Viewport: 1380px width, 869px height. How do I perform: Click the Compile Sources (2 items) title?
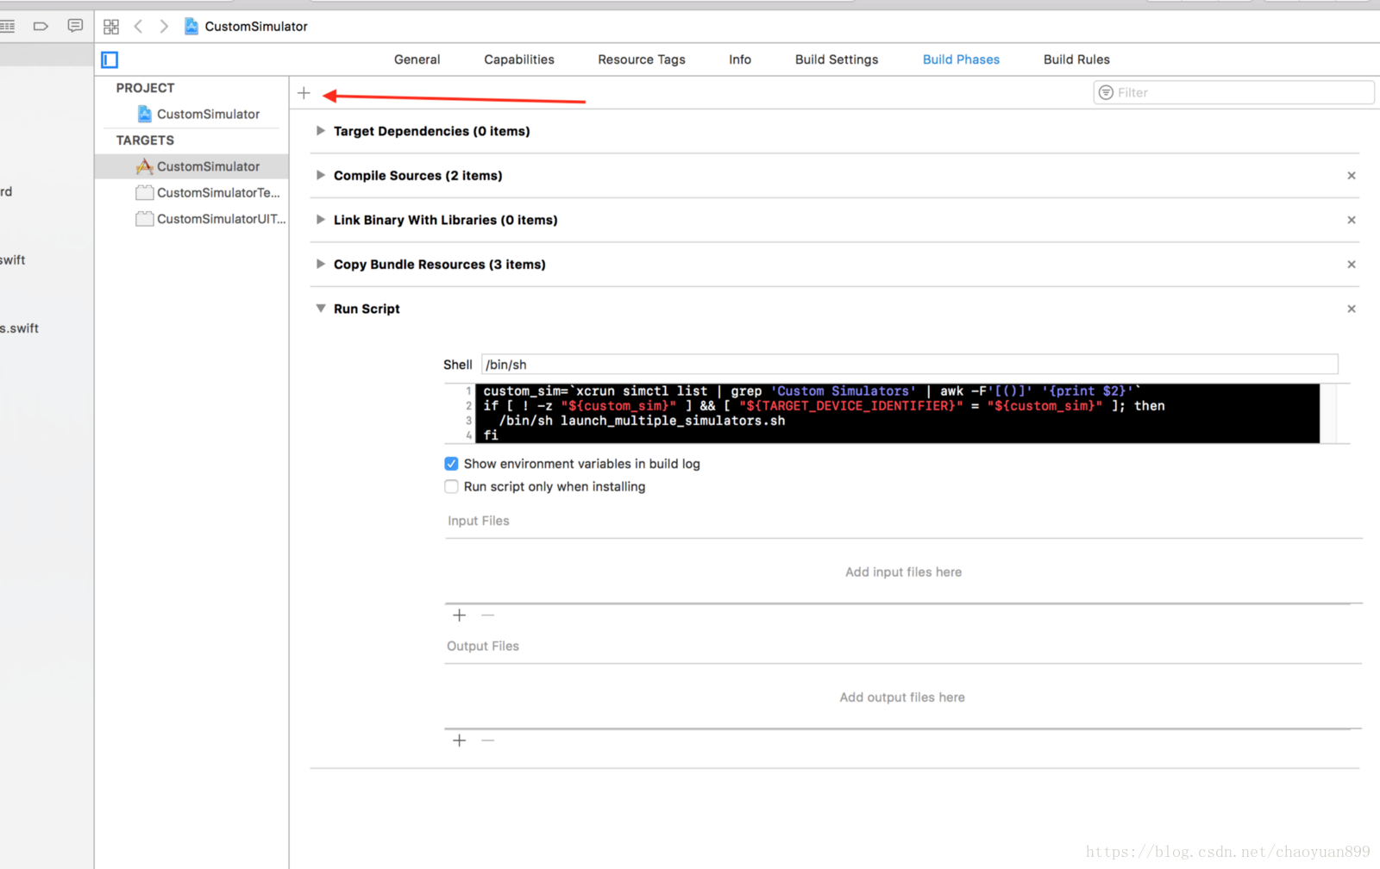click(x=418, y=176)
